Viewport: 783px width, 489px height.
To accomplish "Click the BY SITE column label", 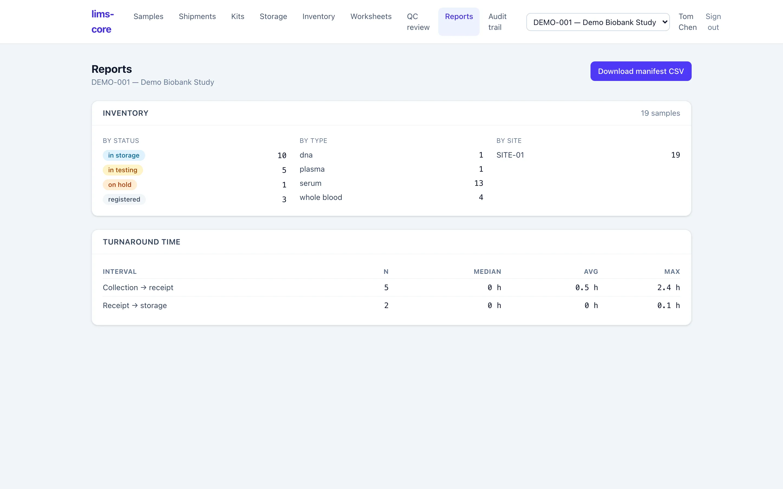I will click(x=509, y=141).
